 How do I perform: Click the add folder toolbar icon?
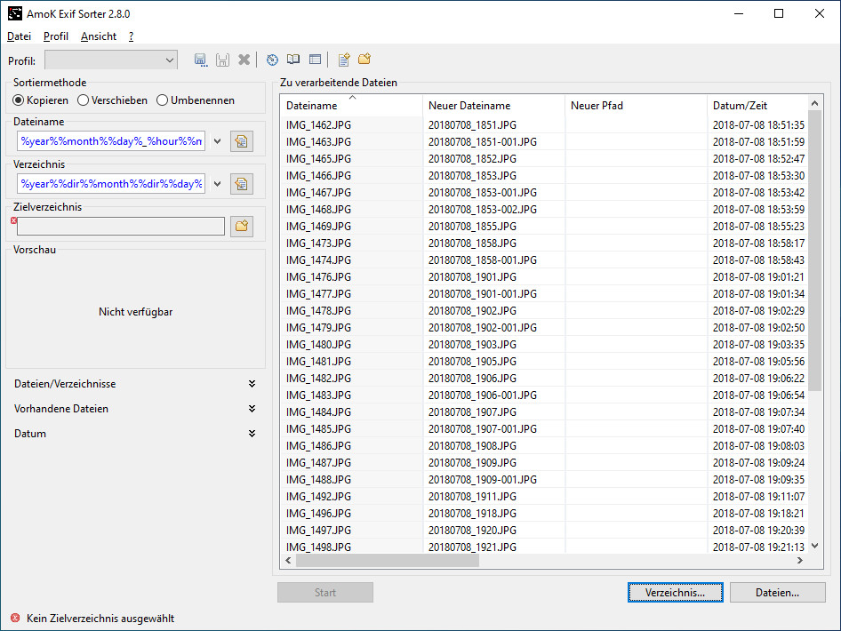click(364, 59)
